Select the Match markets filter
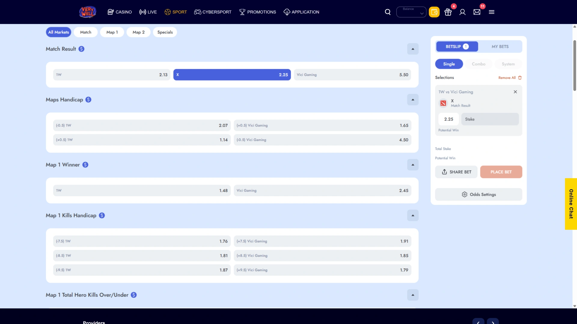The image size is (577, 324). [86, 32]
